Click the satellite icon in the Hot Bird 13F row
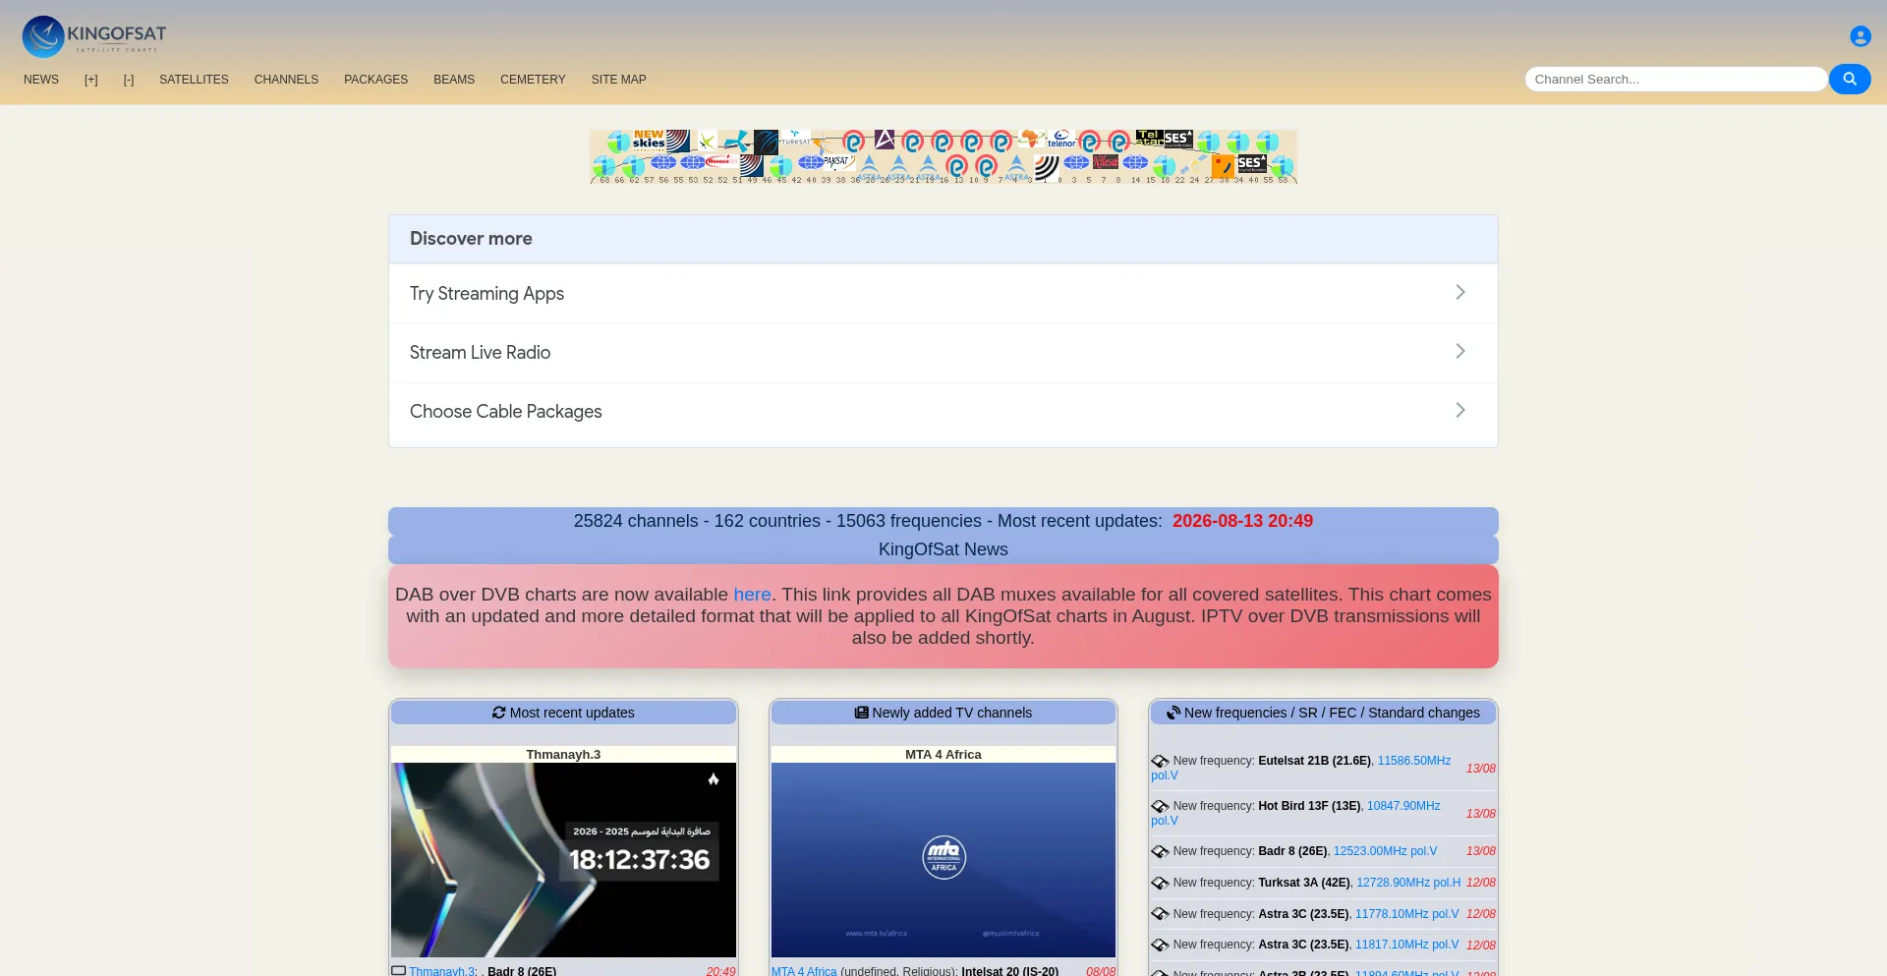The height and width of the screenshot is (976, 1887). pyautogui.click(x=1161, y=806)
